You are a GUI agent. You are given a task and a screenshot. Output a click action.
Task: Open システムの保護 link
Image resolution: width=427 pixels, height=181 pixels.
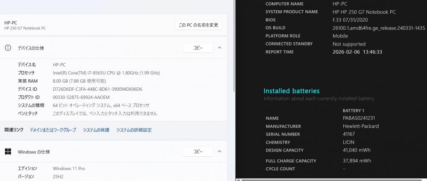pyautogui.click(x=96, y=130)
